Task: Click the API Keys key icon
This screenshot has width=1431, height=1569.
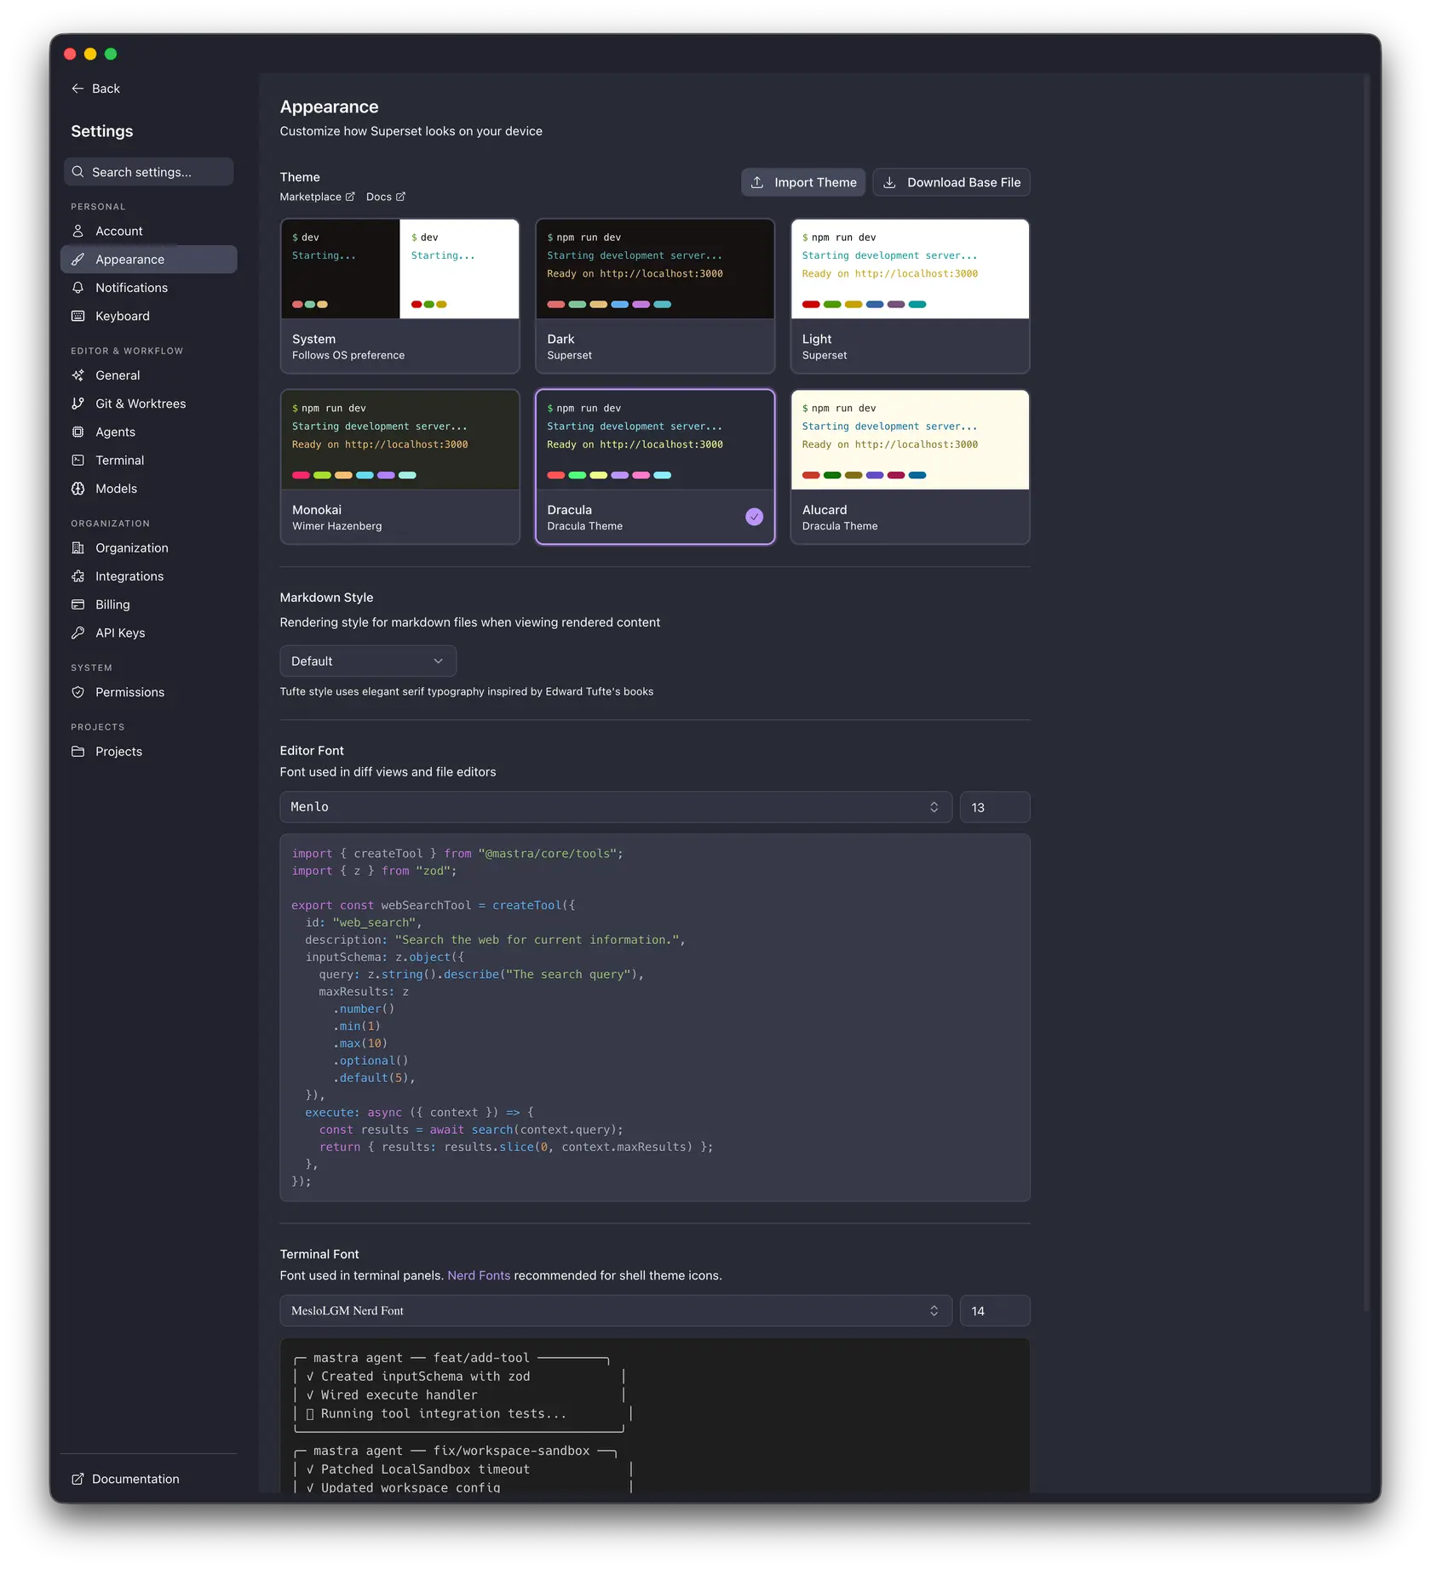Action: [x=78, y=633]
